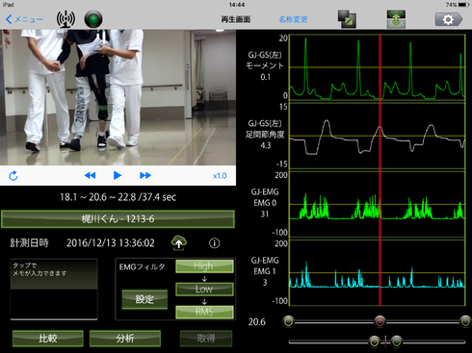Click the time range text 18.1 ~ 20.6 ~ 22.8
This screenshot has width=472, height=353.
pyautogui.click(x=97, y=197)
